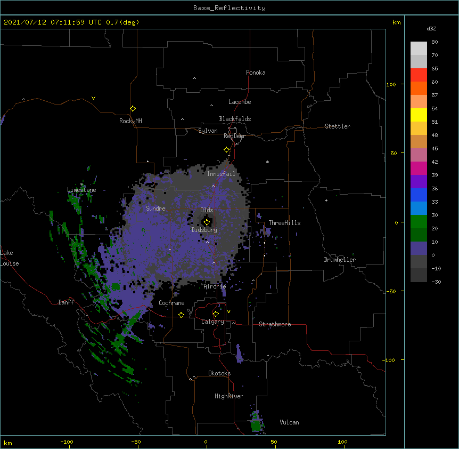The image size is (459, 449).
Task: Select the bright yellow 51–54 dBZ legend swatch
Action: click(419, 115)
